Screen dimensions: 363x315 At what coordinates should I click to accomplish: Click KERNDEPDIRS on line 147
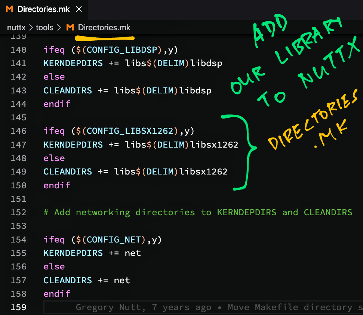coord(73,145)
